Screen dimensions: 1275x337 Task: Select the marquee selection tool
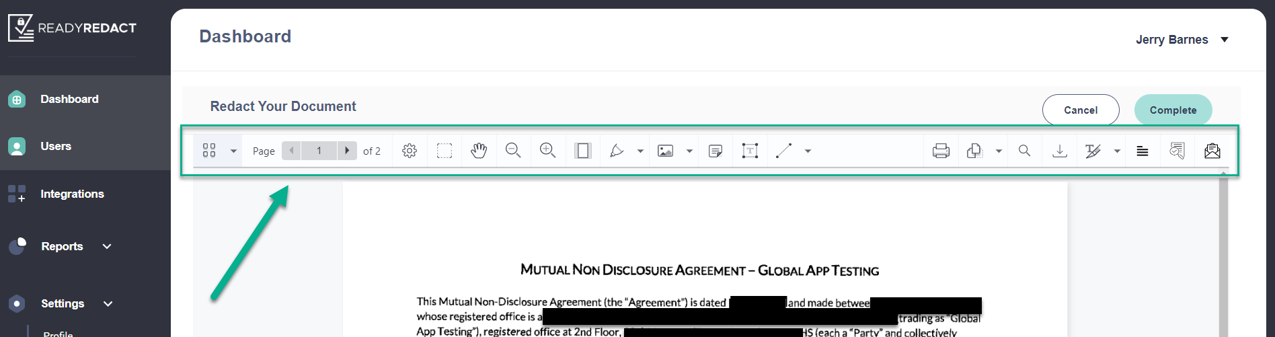click(445, 151)
